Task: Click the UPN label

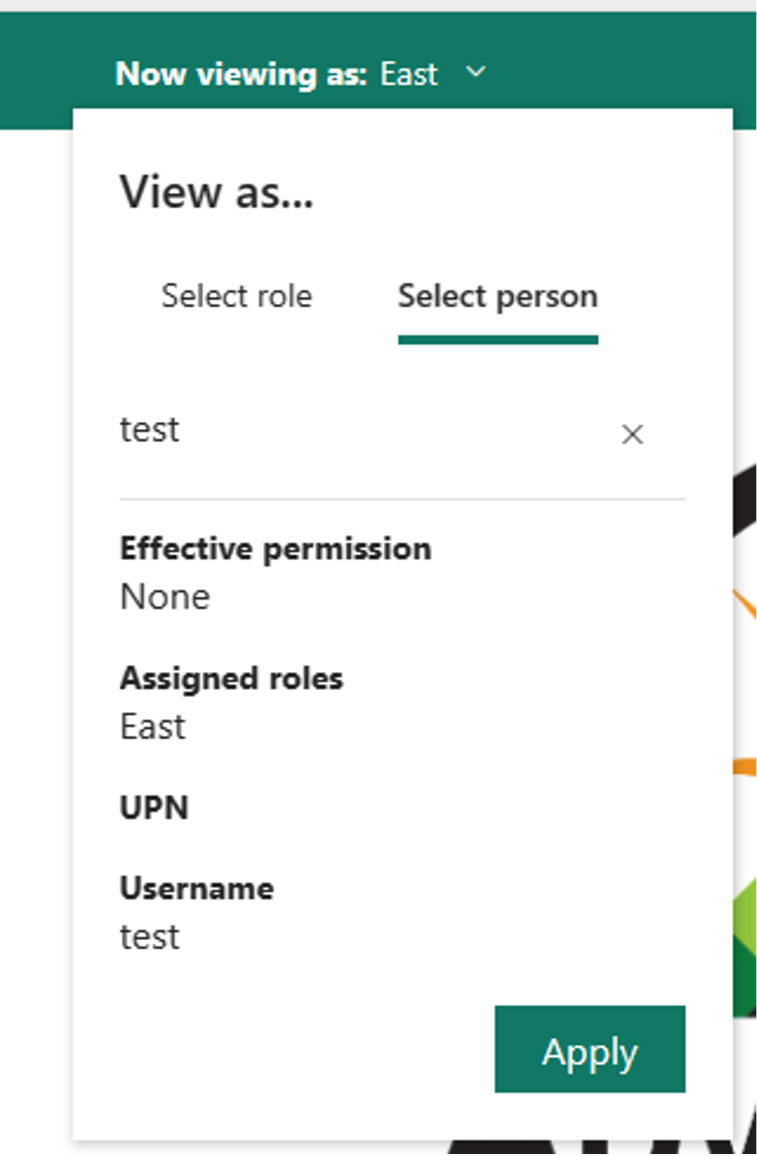Action: click(x=154, y=807)
